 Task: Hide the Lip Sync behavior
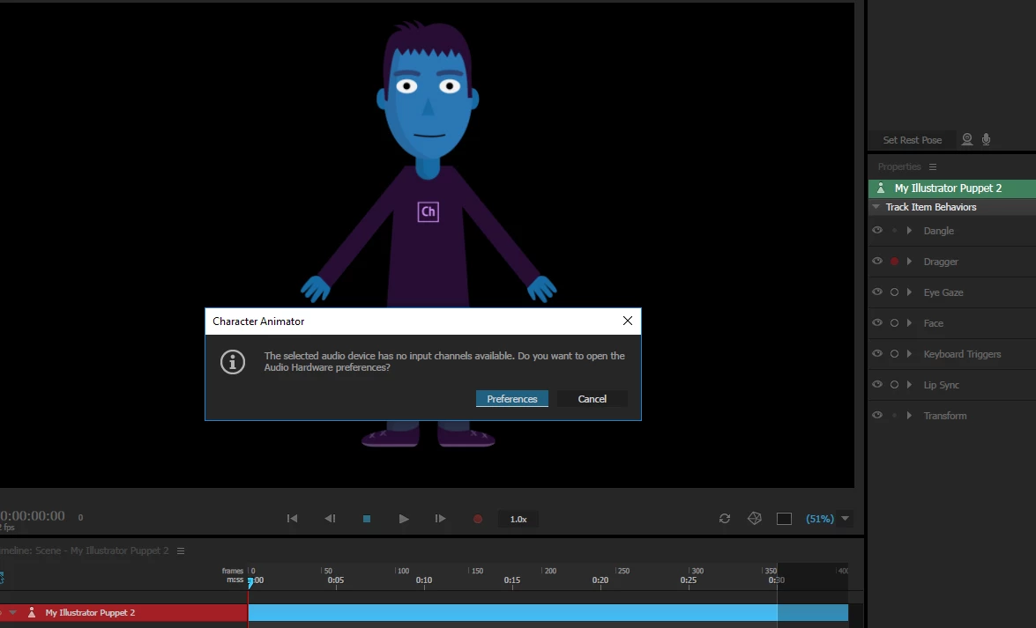pyautogui.click(x=877, y=384)
